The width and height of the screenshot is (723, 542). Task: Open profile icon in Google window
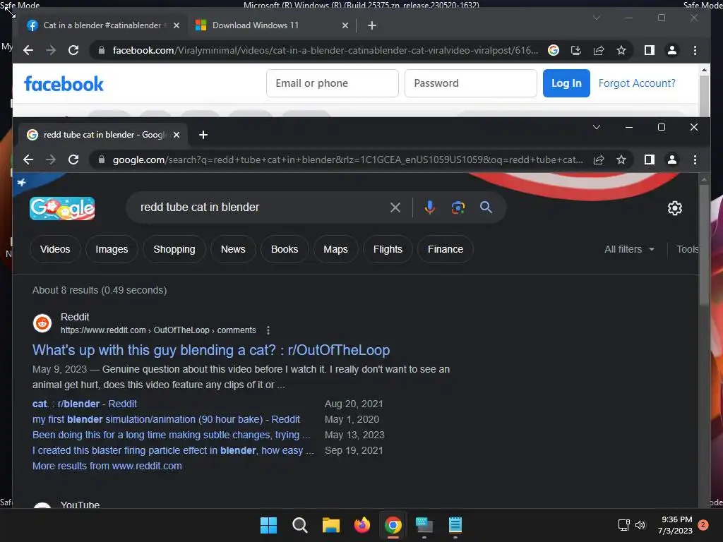click(x=672, y=160)
